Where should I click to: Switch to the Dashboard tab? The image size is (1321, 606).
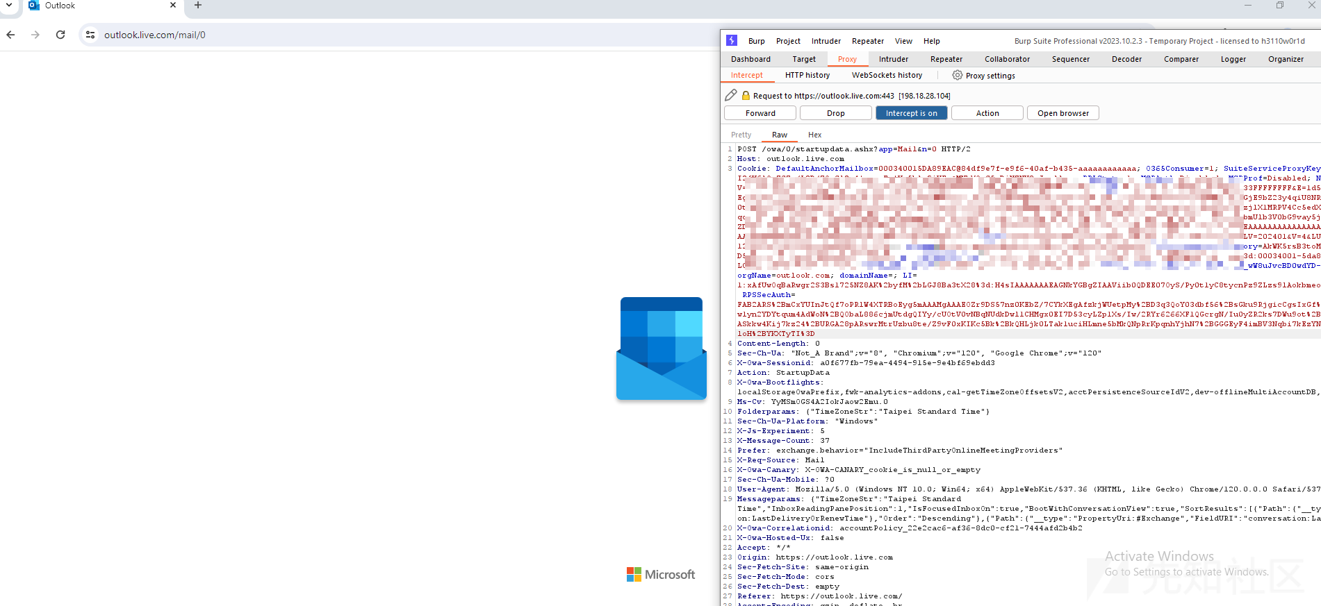click(x=750, y=59)
